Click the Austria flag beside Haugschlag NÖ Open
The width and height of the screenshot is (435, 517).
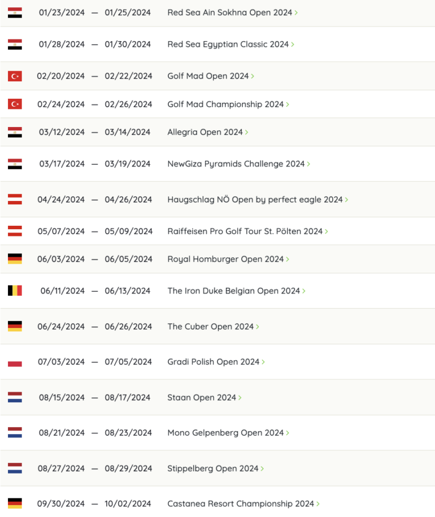coord(15,199)
